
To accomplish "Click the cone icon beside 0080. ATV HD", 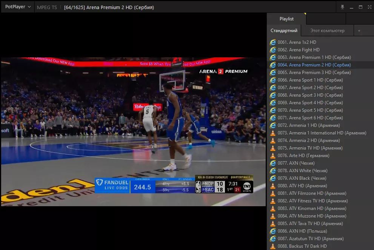I will [x=272, y=186].
